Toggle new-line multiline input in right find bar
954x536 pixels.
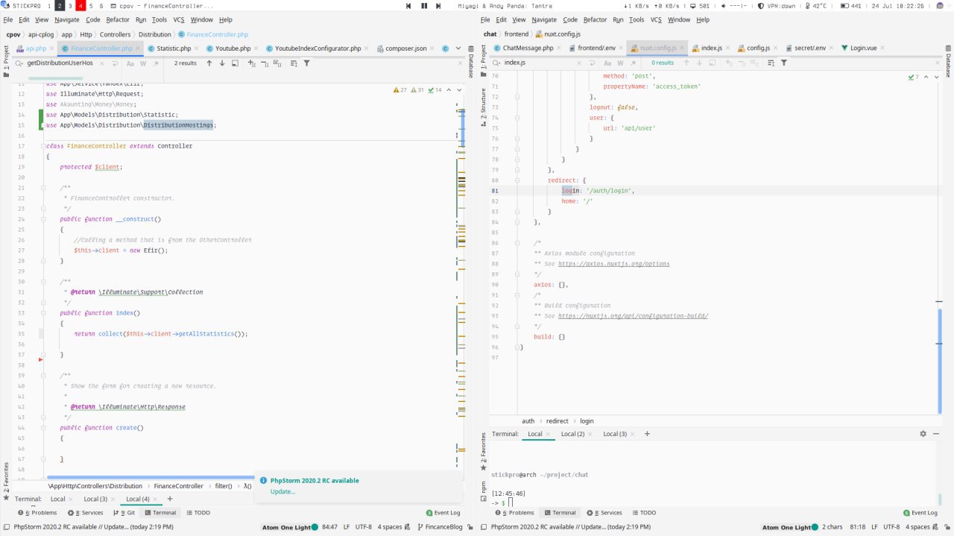point(592,63)
